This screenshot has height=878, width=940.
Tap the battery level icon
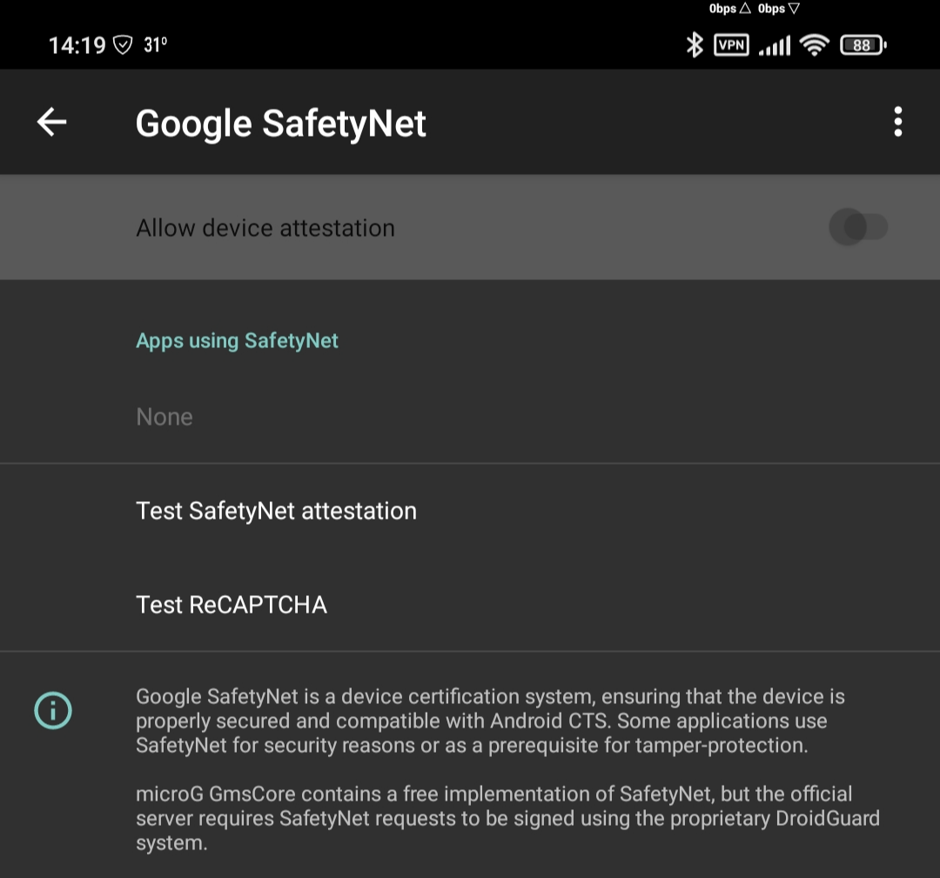click(863, 45)
